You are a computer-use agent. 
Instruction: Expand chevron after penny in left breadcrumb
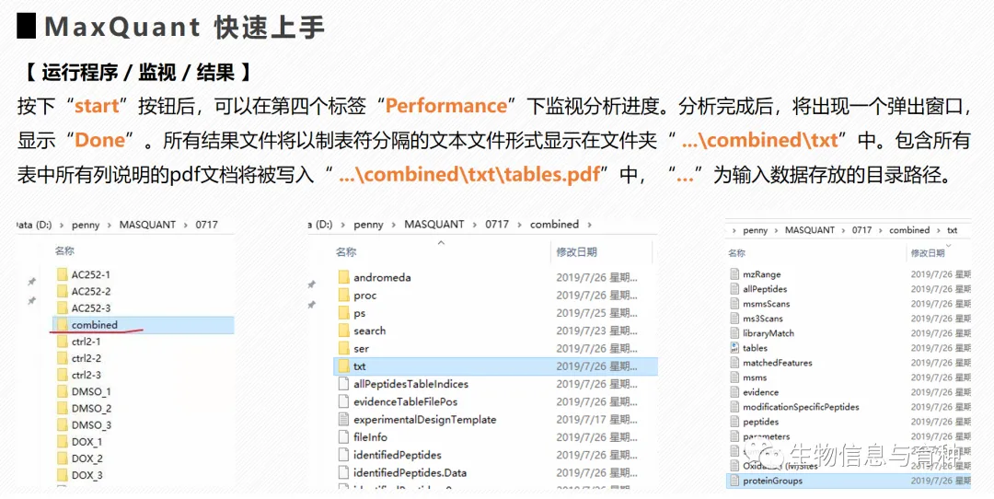tap(109, 225)
